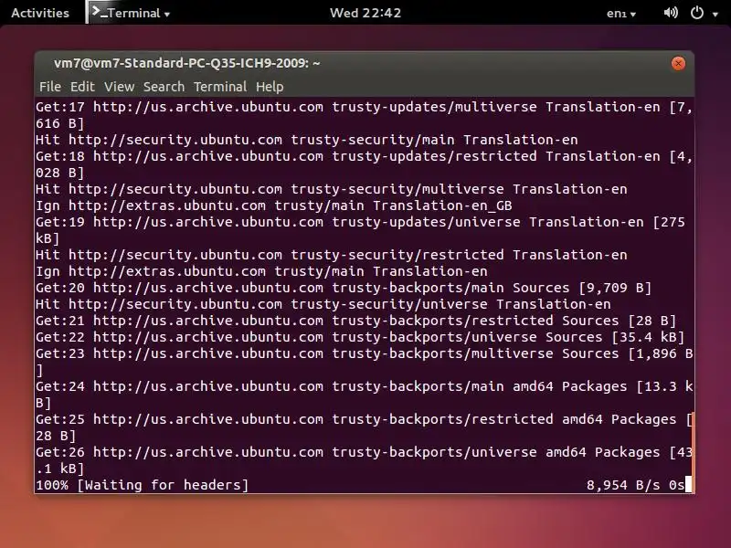Open the Edit menu
The image size is (731, 548).
tap(82, 87)
